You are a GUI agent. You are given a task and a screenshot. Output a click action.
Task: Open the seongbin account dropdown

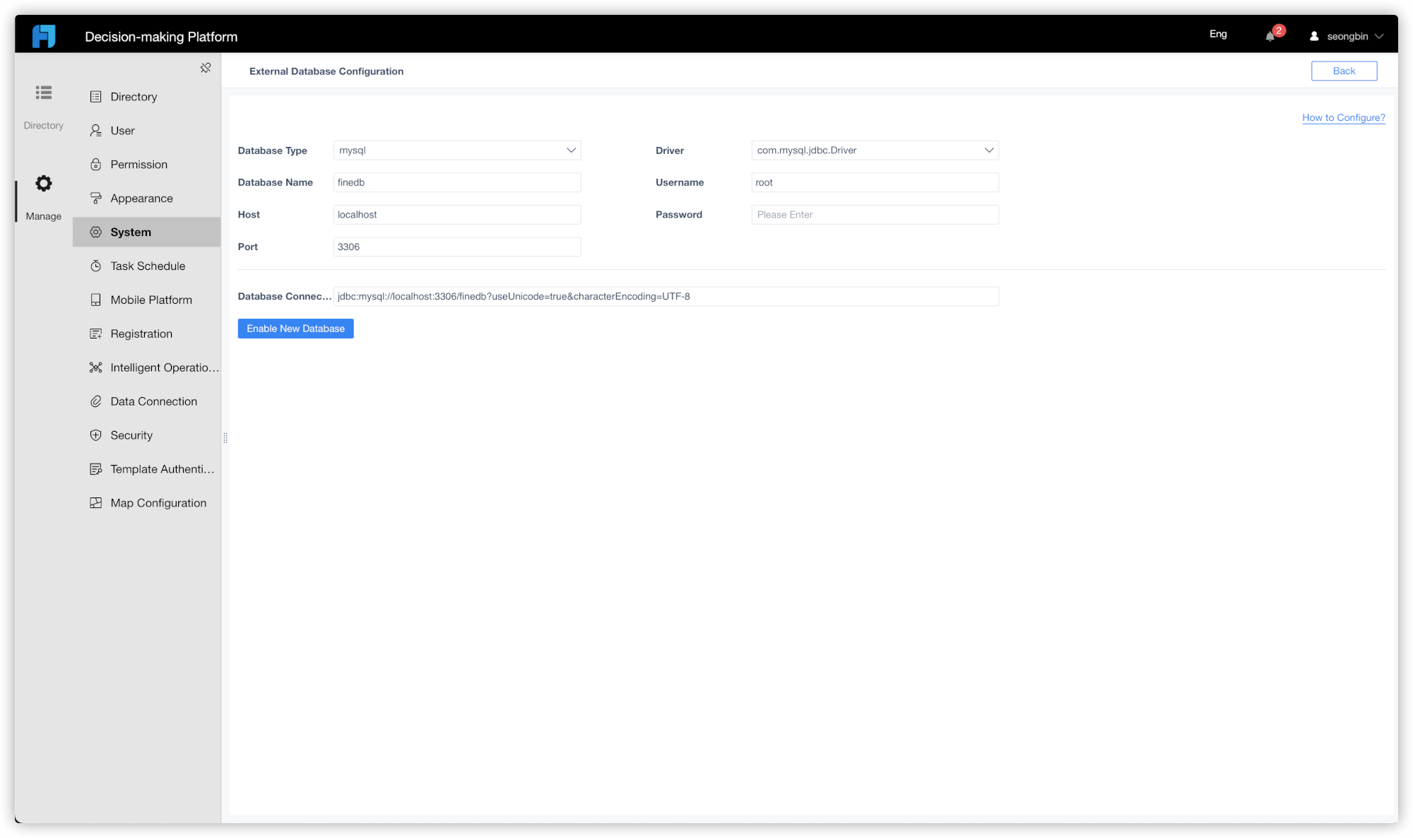1347,36
